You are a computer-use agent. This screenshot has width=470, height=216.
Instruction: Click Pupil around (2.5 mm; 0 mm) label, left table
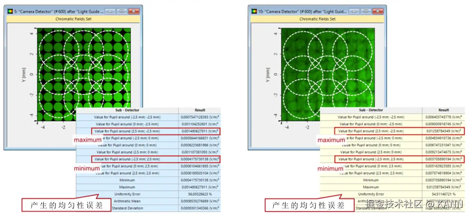click(x=127, y=152)
